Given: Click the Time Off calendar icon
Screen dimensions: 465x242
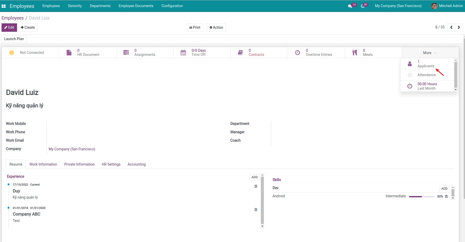Looking at the screenshot, I should (x=183, y=52).
